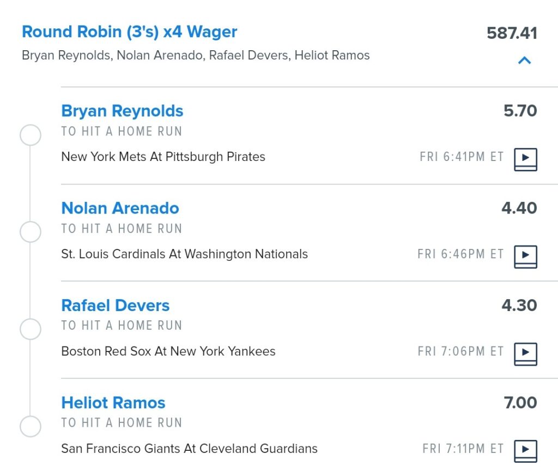Click the 7.00 odds for Ramos
The image size is (558, 471).
point(520,403)
